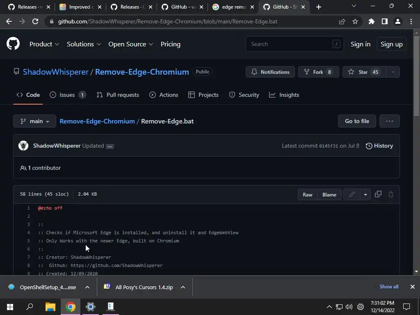Go back with browser back arrow
420x315 pixels.
[9, 21]
